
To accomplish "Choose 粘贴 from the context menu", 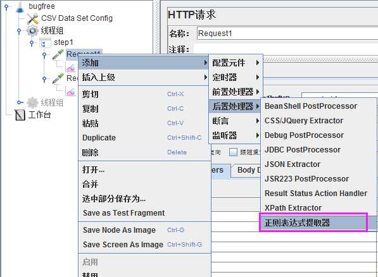I will point(144,123).
